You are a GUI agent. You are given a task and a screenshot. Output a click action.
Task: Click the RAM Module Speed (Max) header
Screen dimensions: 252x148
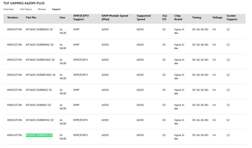115,18
